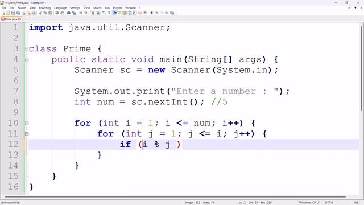This screenshot has height=205, width=364.
Task: Open the Window menu
Action: click(x=130, y=8)
